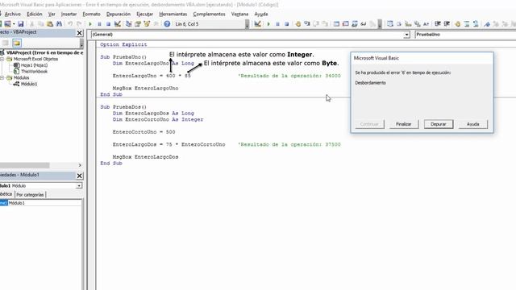Viewport: 516px width, 290px height.
Task: Click the line 'MsgBox EnteroLargoDos'
Action: pos(145,157)
